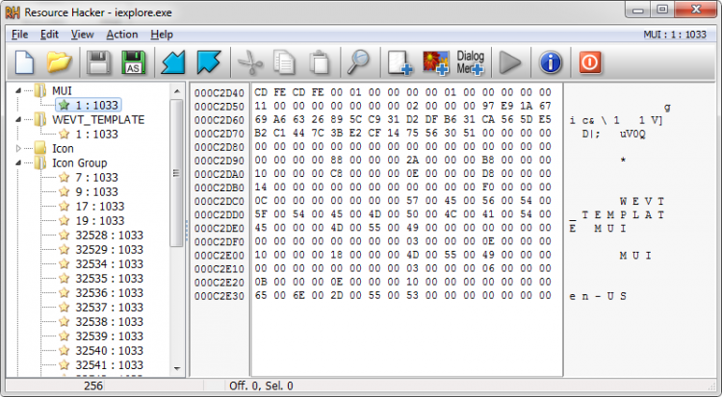The image size is (722, 397).
Task: Click the red power exit icon
Action: (x=590, y=62)
